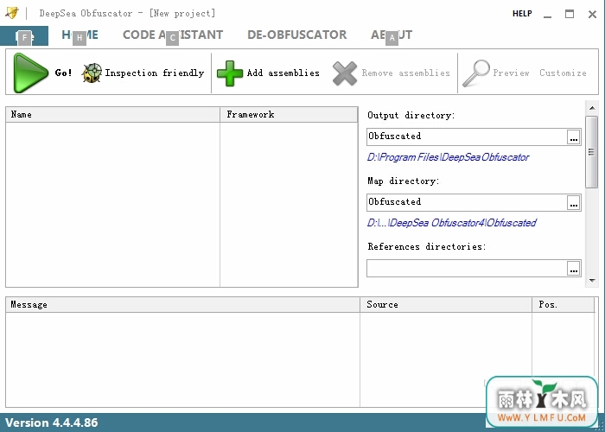Open the DE-OBFUSCATOR tab
This screenshot has width=605, height=432.
[x=296, y=35]
